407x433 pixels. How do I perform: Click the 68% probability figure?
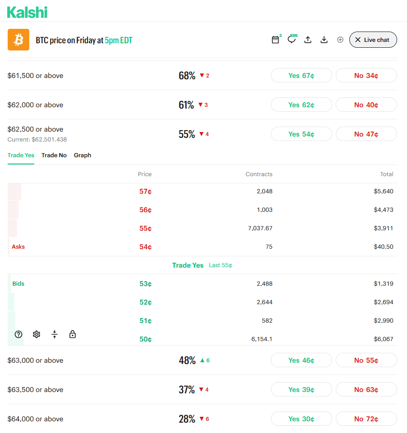[x=187, y=75]
